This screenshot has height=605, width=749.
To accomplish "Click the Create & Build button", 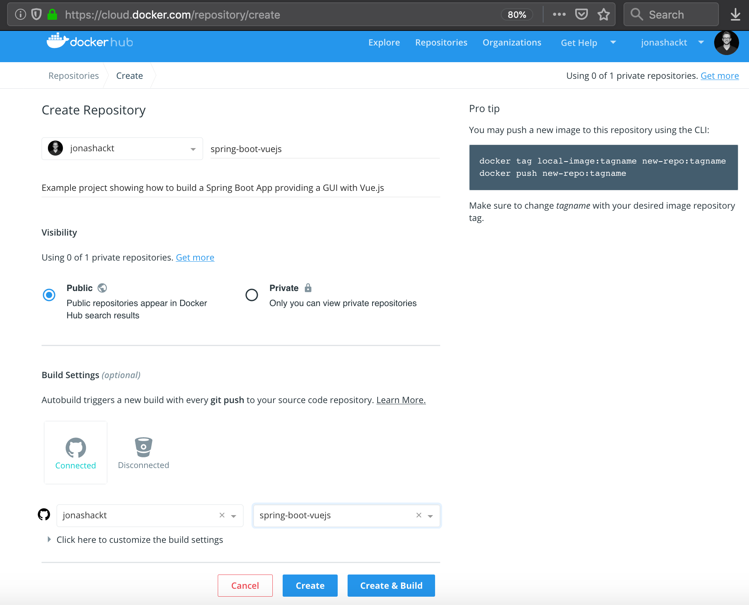I will [x=391, y=585].
